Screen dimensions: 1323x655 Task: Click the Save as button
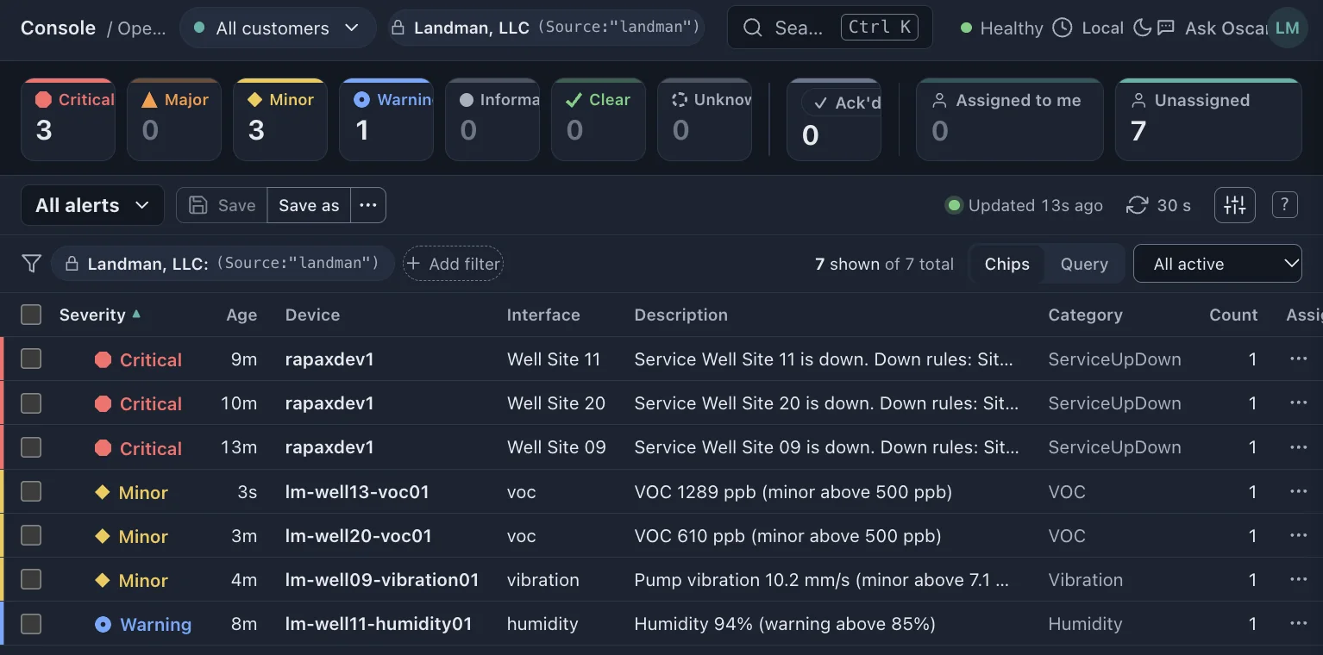coord(309,205)
